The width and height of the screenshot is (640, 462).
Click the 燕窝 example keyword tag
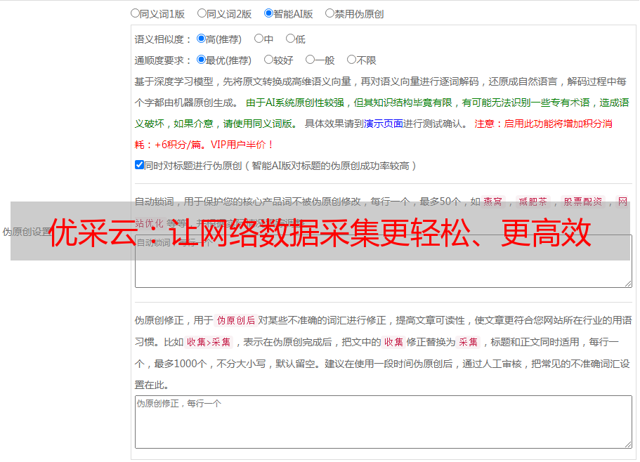[x=492, y=202]
